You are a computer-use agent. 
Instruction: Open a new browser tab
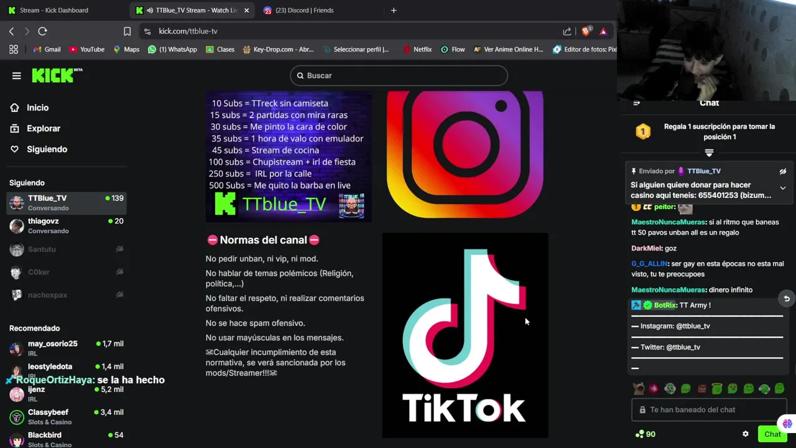pos(394,10)
